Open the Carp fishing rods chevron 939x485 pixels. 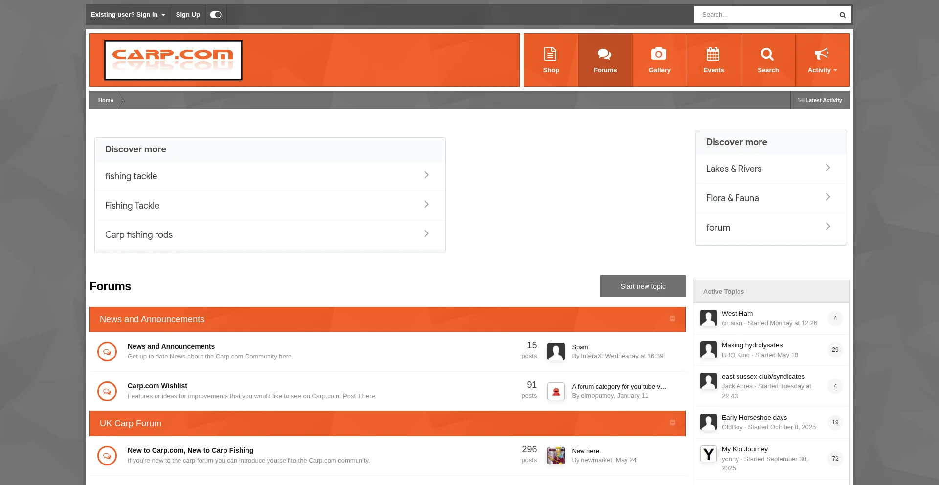coord(426,233)
